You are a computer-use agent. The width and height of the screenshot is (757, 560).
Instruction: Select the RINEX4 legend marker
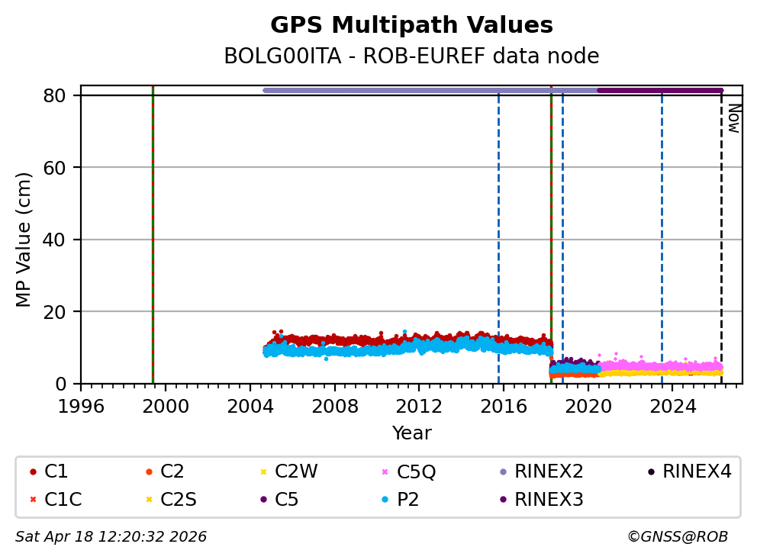tap(650, 472)
